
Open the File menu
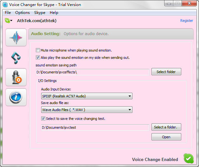pyautogui.click(x=8, y=13)
